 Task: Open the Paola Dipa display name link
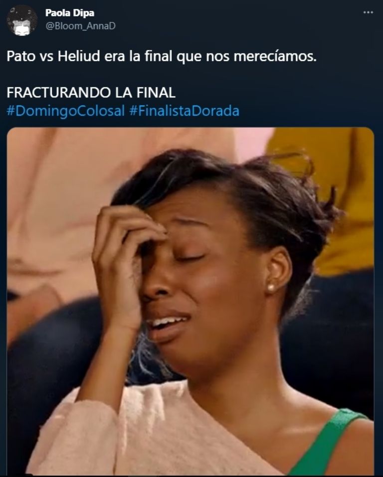click(x=69, y=13)
